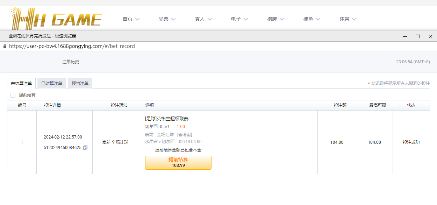Click the [足球]英格兰超级联赛 league title

point(167,119)
